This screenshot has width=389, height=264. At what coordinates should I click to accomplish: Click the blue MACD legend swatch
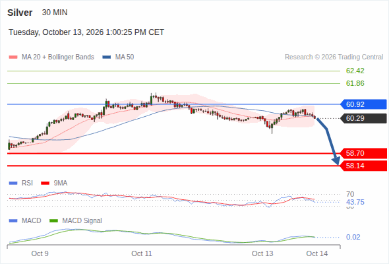13,221
